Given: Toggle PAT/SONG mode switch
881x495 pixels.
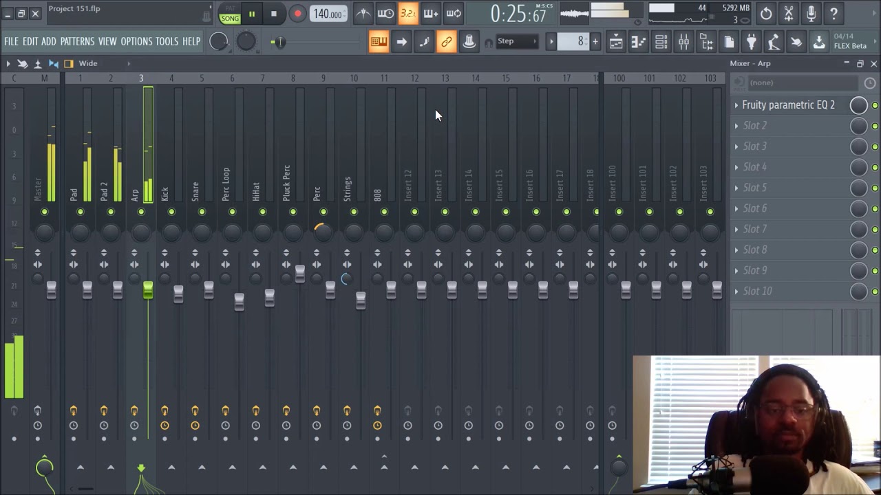Looking at the screenshot, I should (x=230, y=14).
